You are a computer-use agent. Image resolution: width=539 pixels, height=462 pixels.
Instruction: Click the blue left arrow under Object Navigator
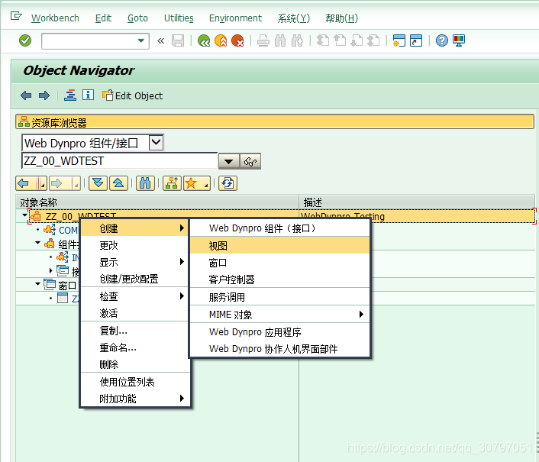(x=26, y=95)
